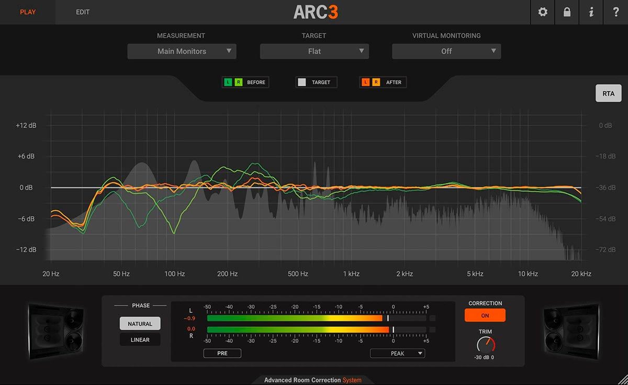Click the Advanced Room Correction System text
Image resolution: width=628 pixels, height=385 pixels.
(x=313, y=380)
